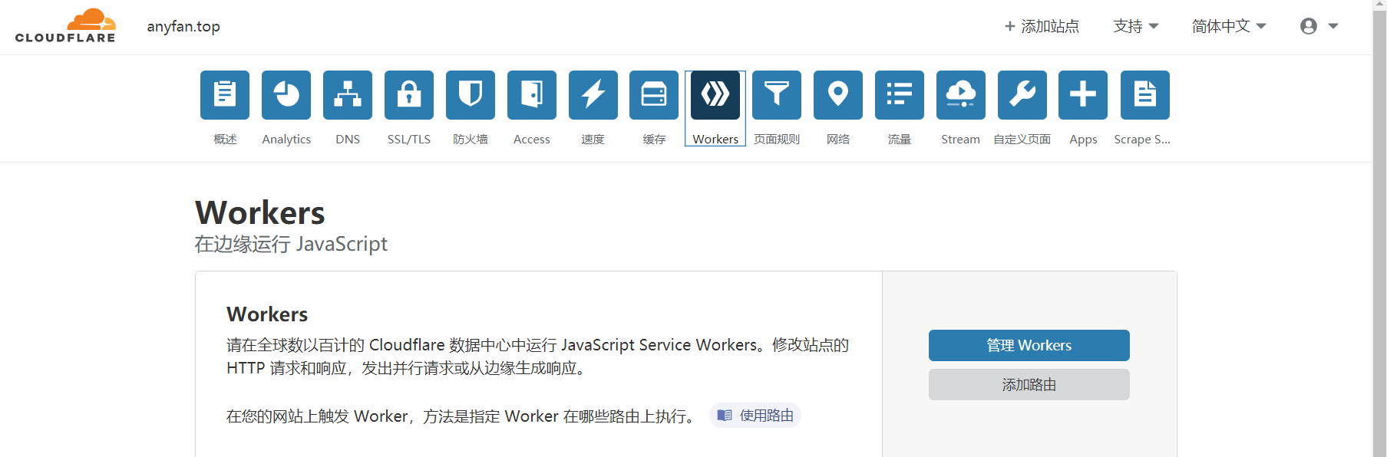Click the user account avatar icon
1387x457 pixels.
[x=1309, y=26]
